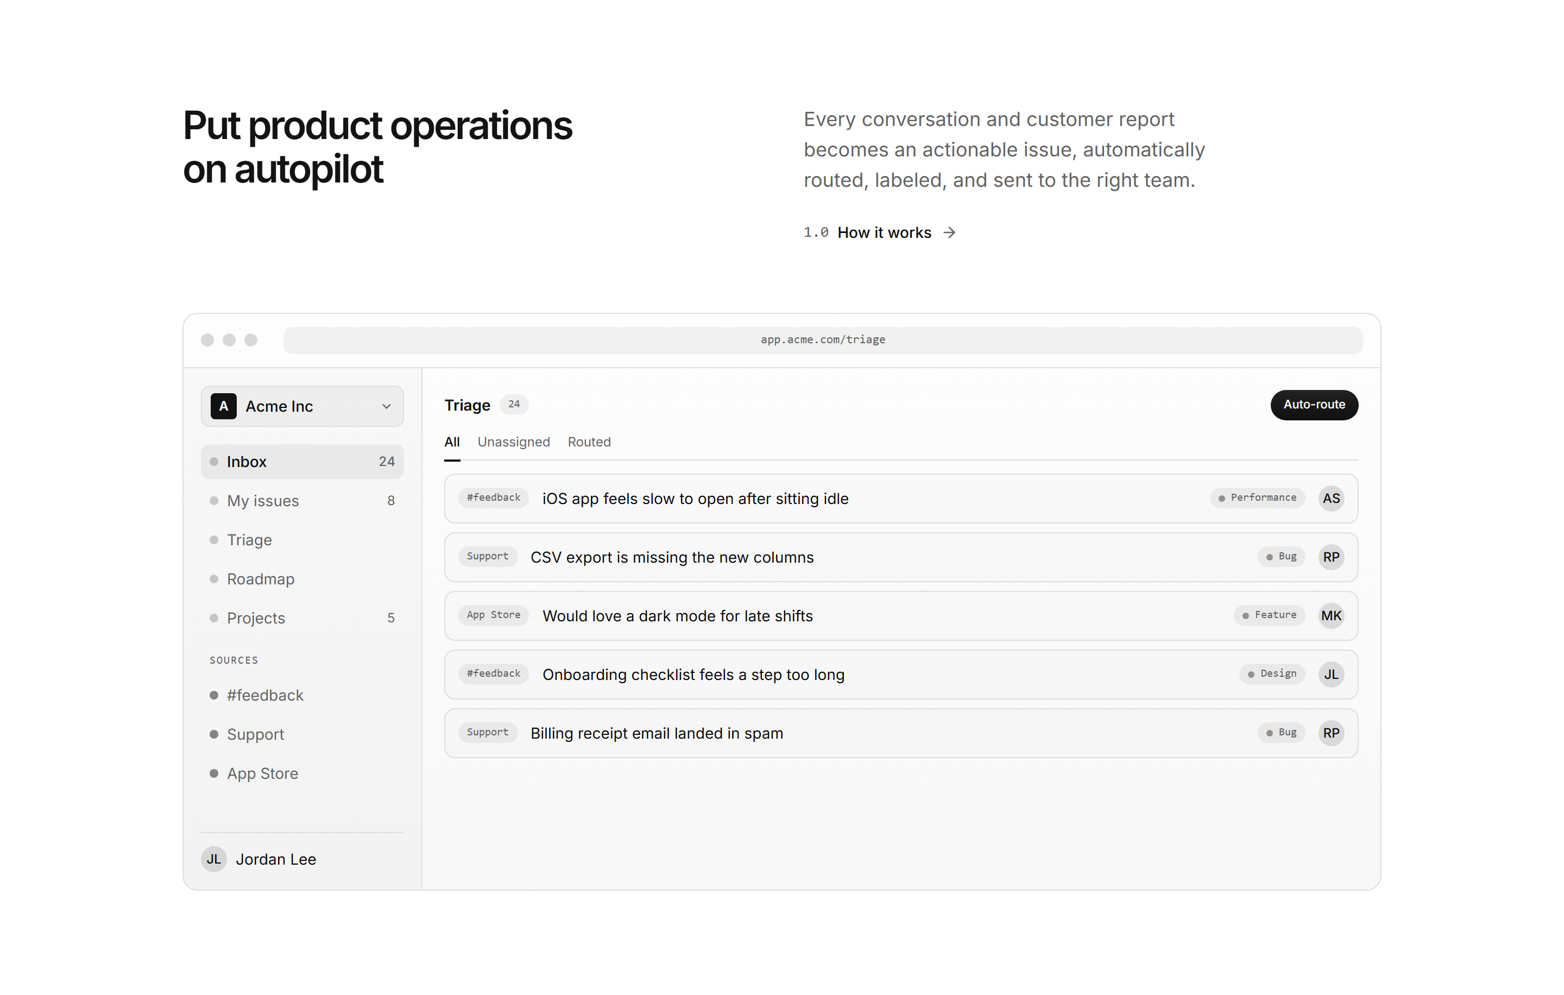Viewport: 1564px width, 995px height.
Task: Open the Jordan Lee profile name
Action: coord(275,859)
